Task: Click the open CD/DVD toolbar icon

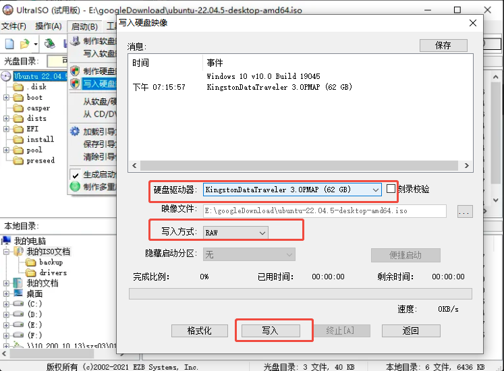Action: 49,43
